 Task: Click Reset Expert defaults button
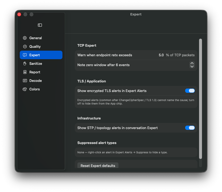pos(98,166)
